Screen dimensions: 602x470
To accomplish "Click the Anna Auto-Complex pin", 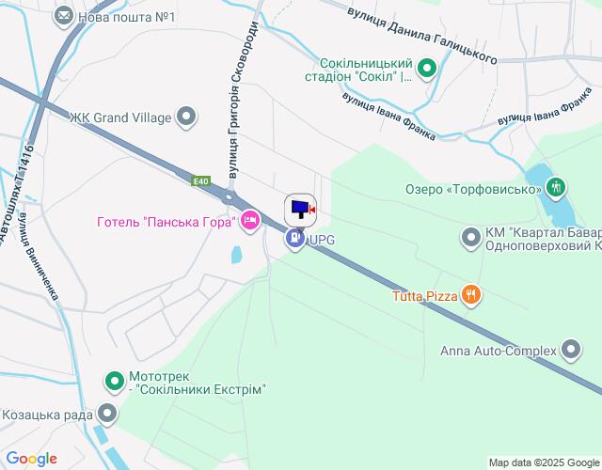I will coord(571,351).
